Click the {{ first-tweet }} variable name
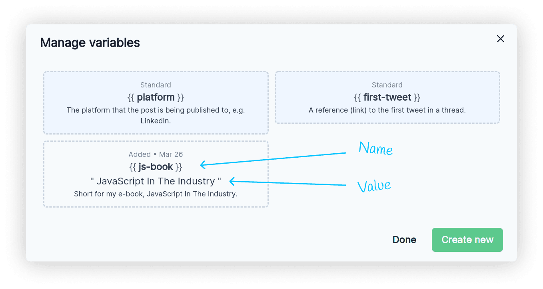This screenshot has width=543, height=289. tap(387, 97)
